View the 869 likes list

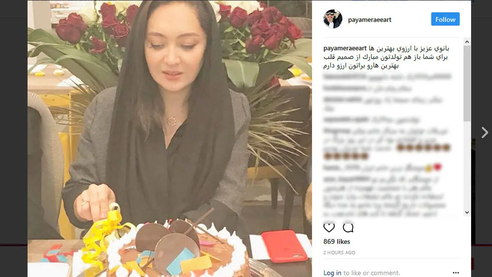pyautogui.click(x=337, y=241)
